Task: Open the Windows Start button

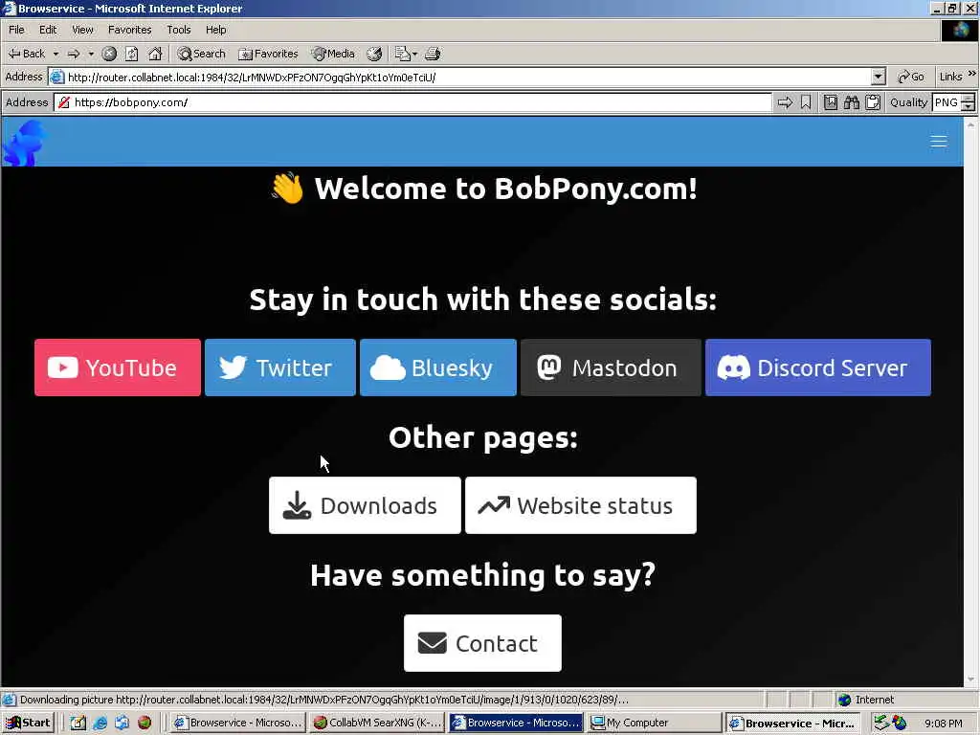Action: pos(28,723)
